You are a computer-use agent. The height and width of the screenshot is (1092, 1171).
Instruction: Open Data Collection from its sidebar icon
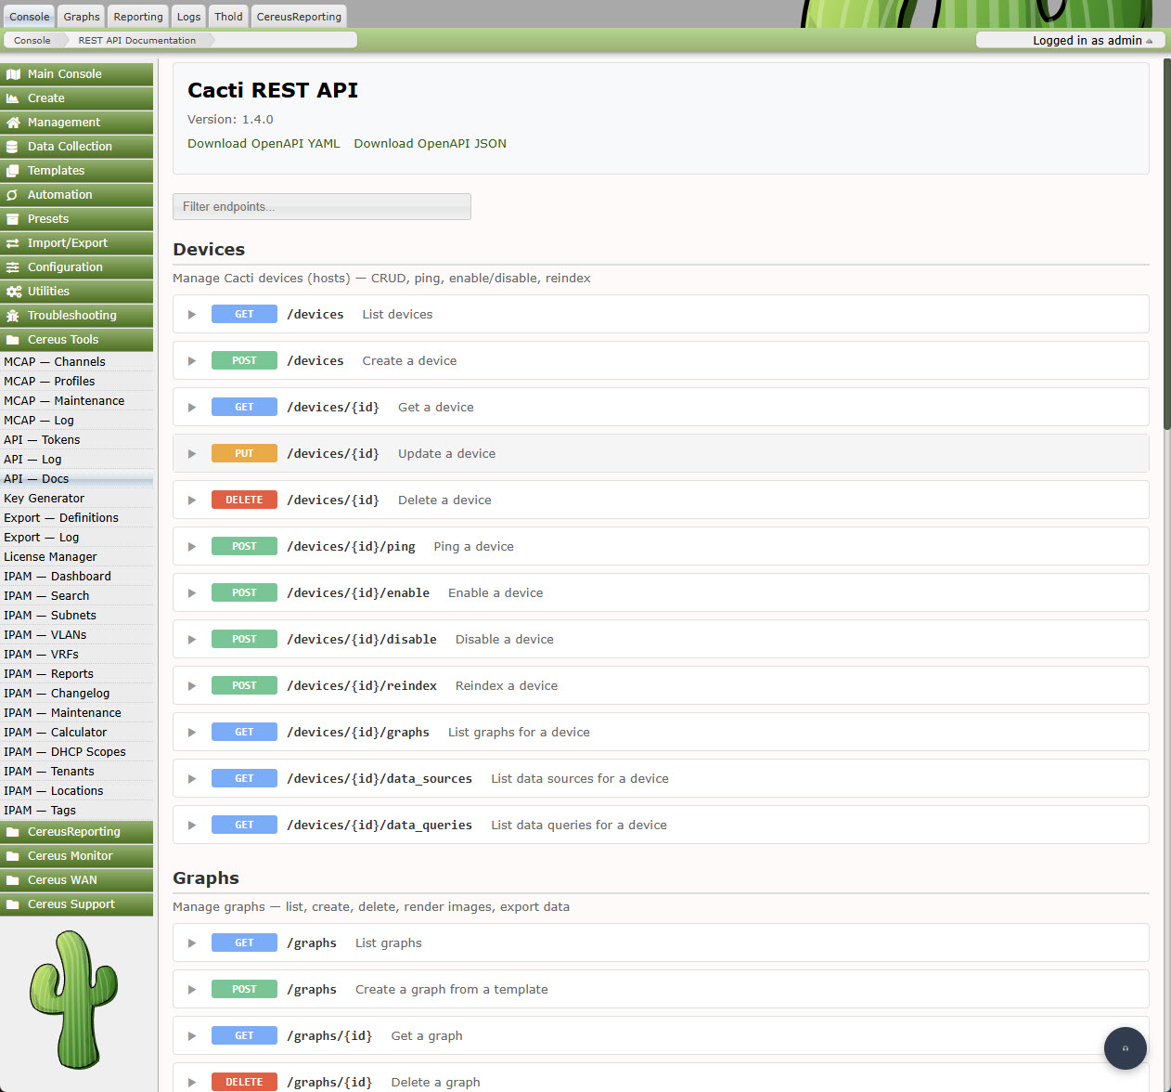[x=12, y=146]
